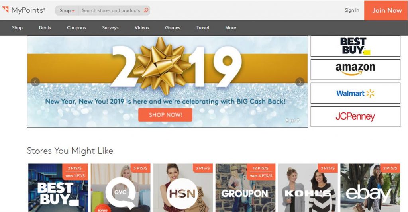Click the Sign In link

coord(352,10)
